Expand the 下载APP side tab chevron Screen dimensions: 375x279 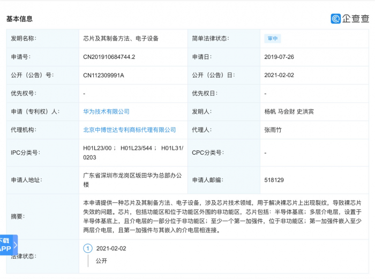(16, 245)
